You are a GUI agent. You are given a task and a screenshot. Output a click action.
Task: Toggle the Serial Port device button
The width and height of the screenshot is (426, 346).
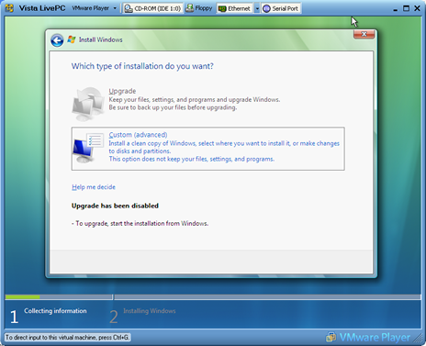coord(281,8)
